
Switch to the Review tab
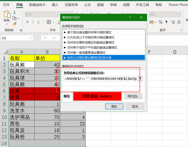pos(113,5)
